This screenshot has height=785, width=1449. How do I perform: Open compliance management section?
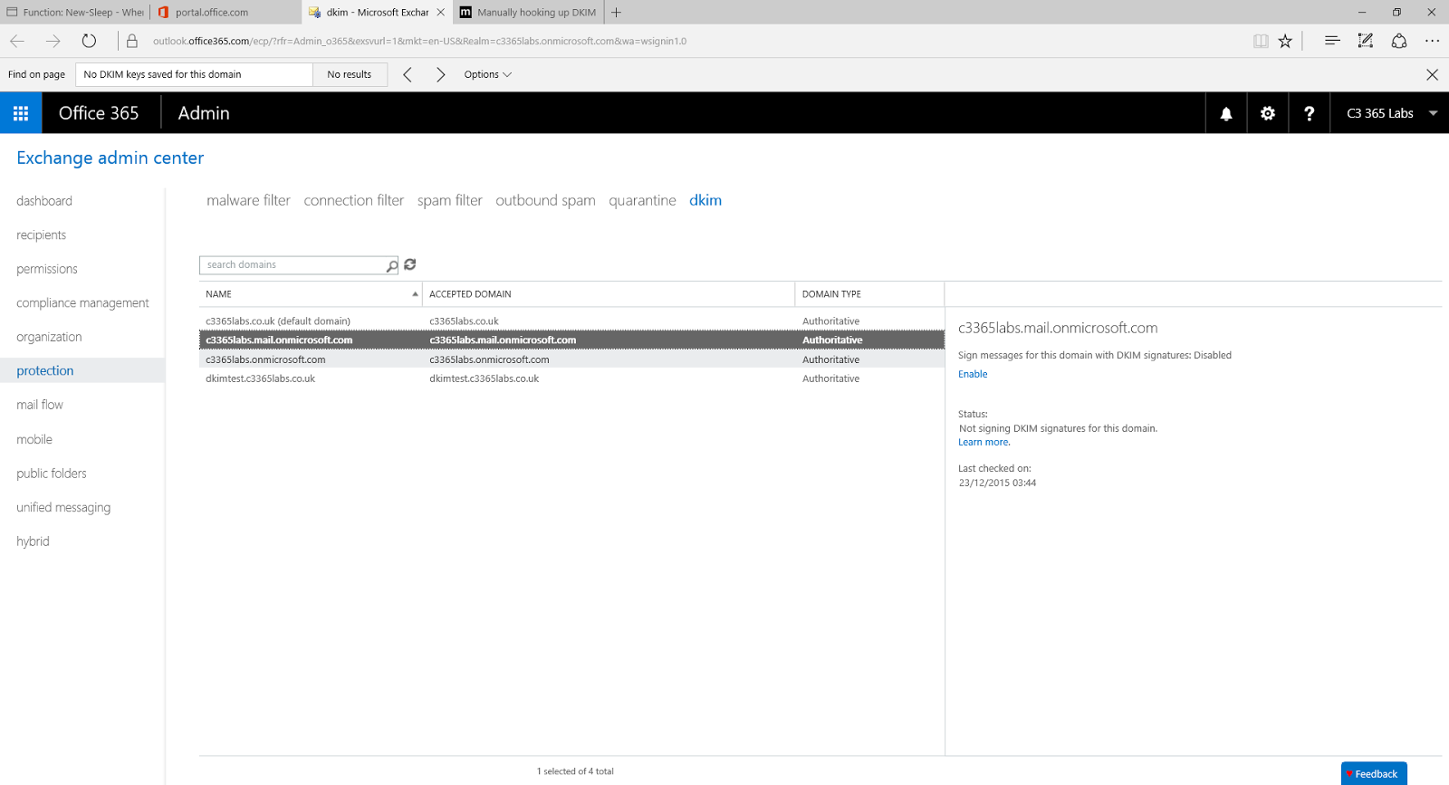point(82,303)
